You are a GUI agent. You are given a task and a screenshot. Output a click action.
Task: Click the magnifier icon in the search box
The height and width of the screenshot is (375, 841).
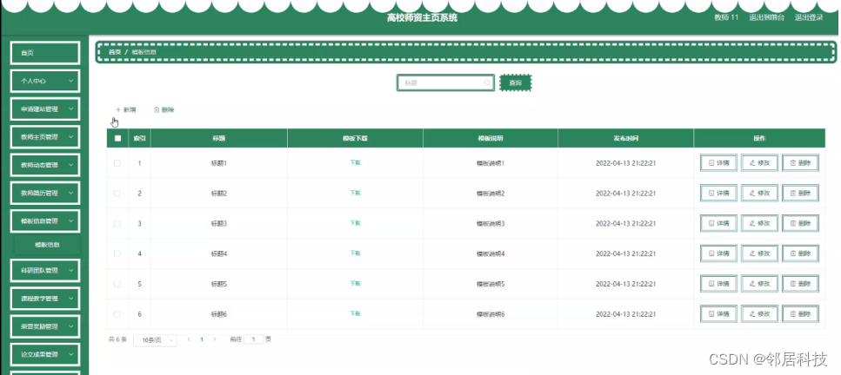(x=487, y=83)
